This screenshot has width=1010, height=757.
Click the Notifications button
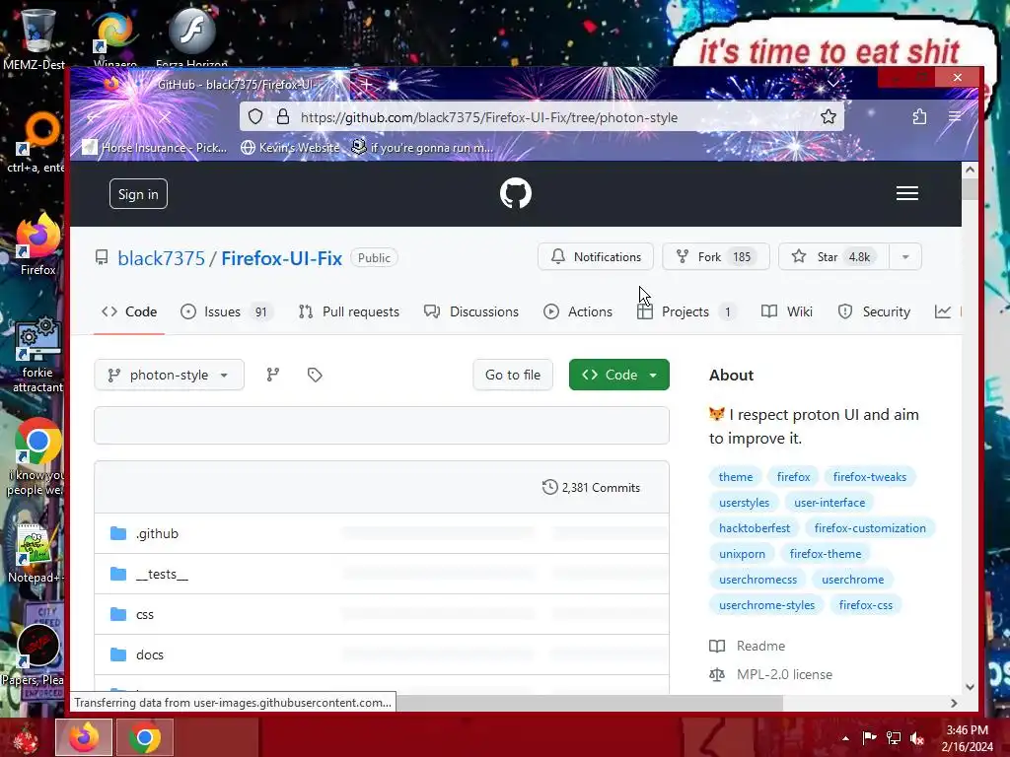click(x=596, y=257)
